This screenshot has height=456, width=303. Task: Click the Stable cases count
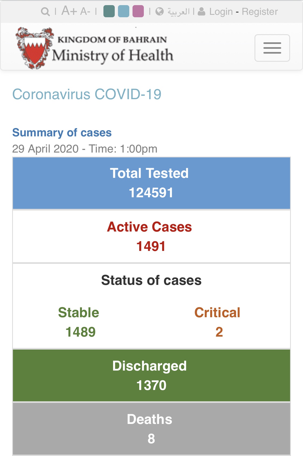tap(80, 332)
